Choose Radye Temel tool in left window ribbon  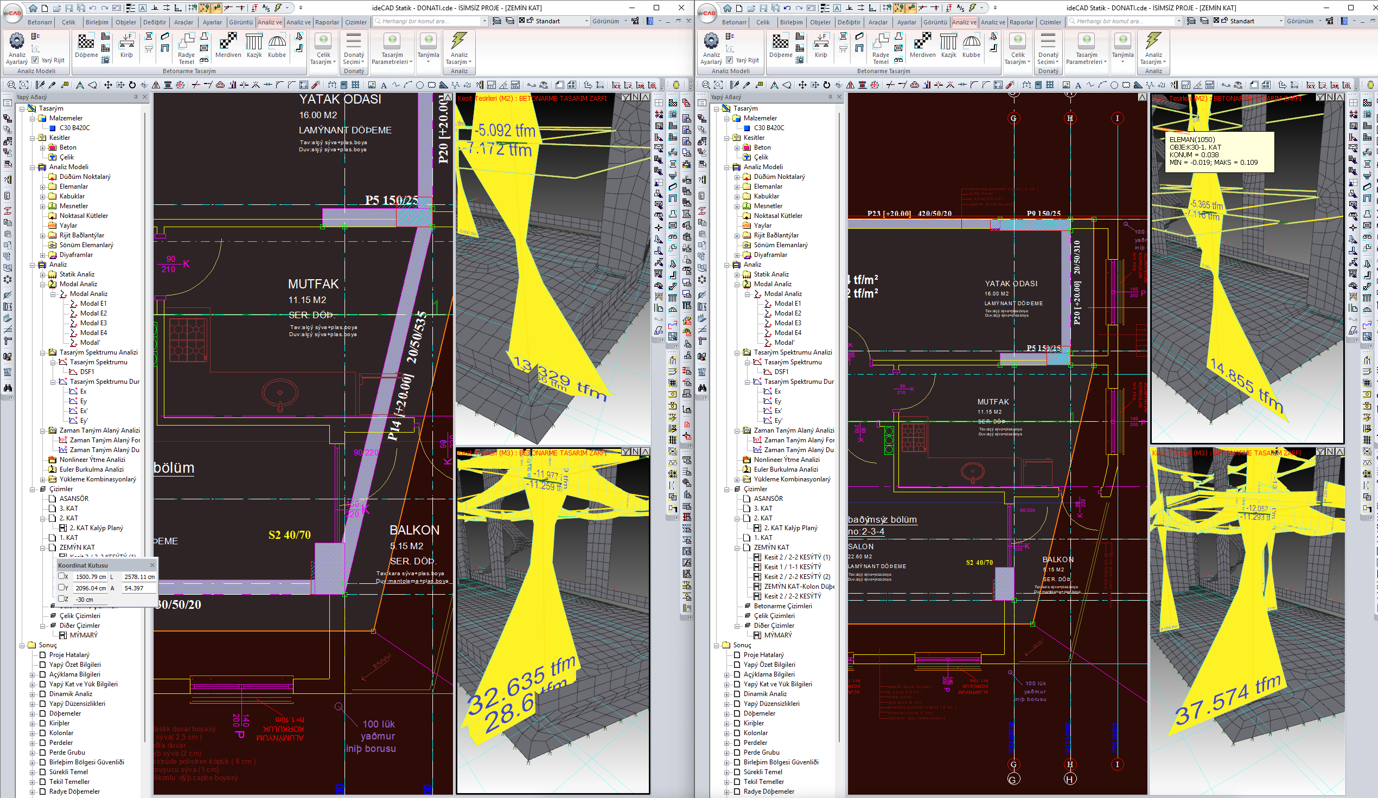click(x=187, y=48)
